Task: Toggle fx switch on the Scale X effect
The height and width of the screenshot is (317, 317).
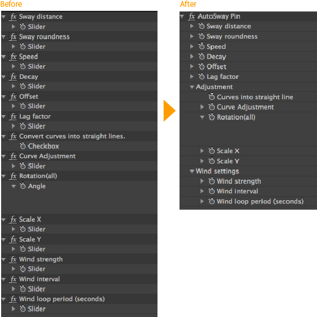Action: pos(14,219)
